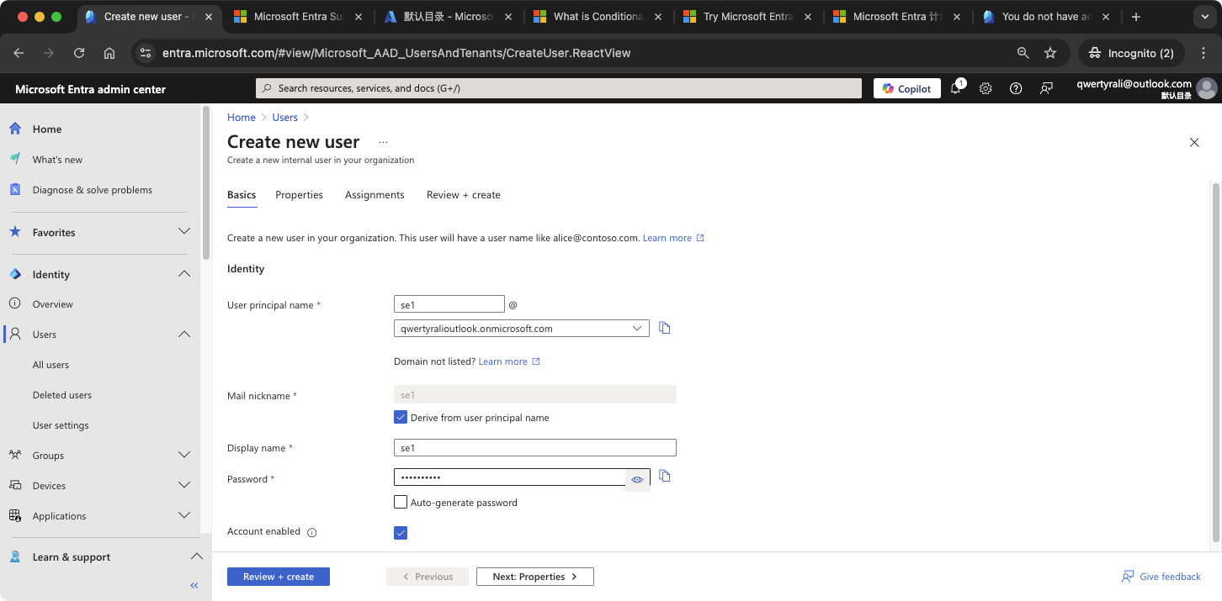
Task: Expand the Favorites section chevron
Action: click(x=184, y=232)
